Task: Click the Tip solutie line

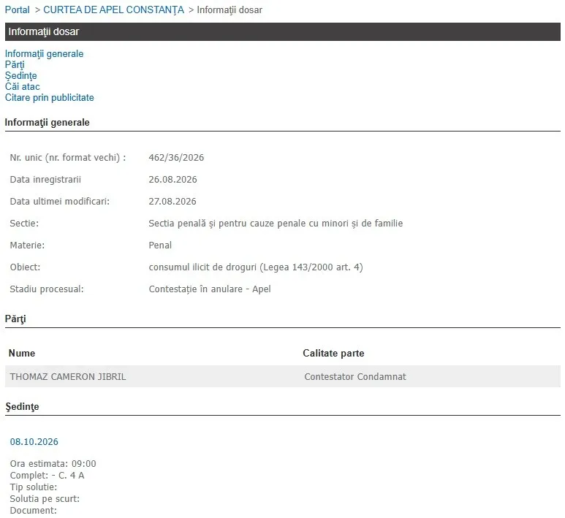Action: coord(34,487)
